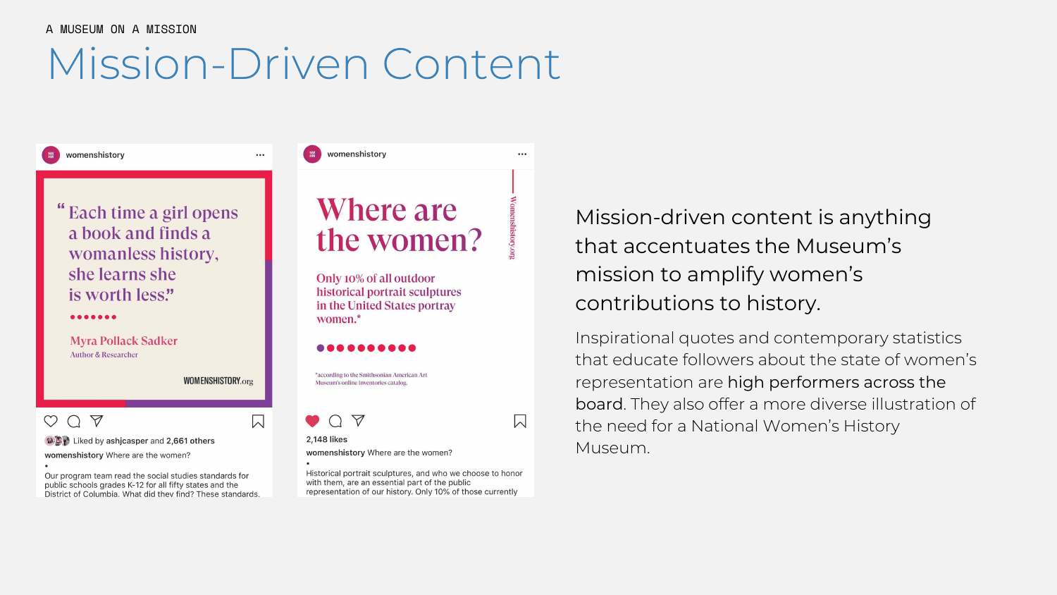Click the ashjcasper username in the likes line
The image size is (1057, 595).
(127, 441)
